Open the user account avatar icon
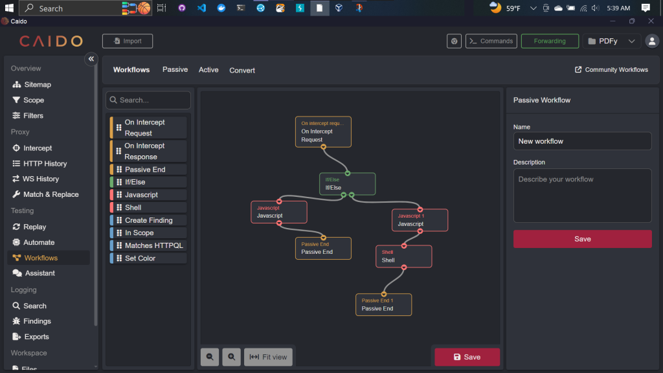663x373 pixels. pyautogui.click(x=652, y=41)
